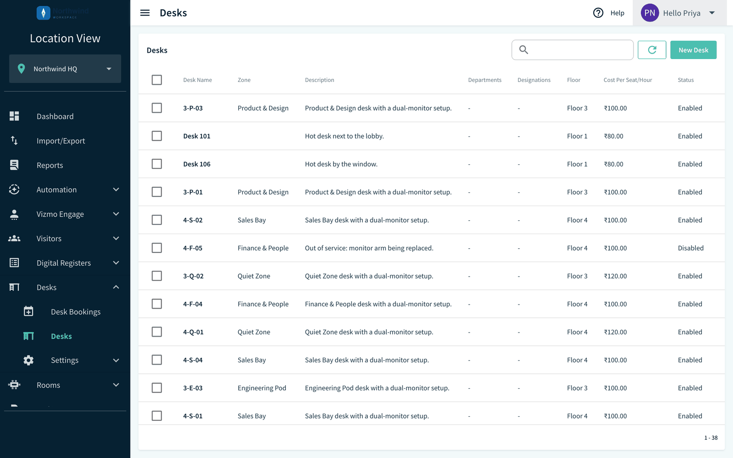Open the Reports menu item
Viewport: 733px width, 458px height.
tap(50, 165)
